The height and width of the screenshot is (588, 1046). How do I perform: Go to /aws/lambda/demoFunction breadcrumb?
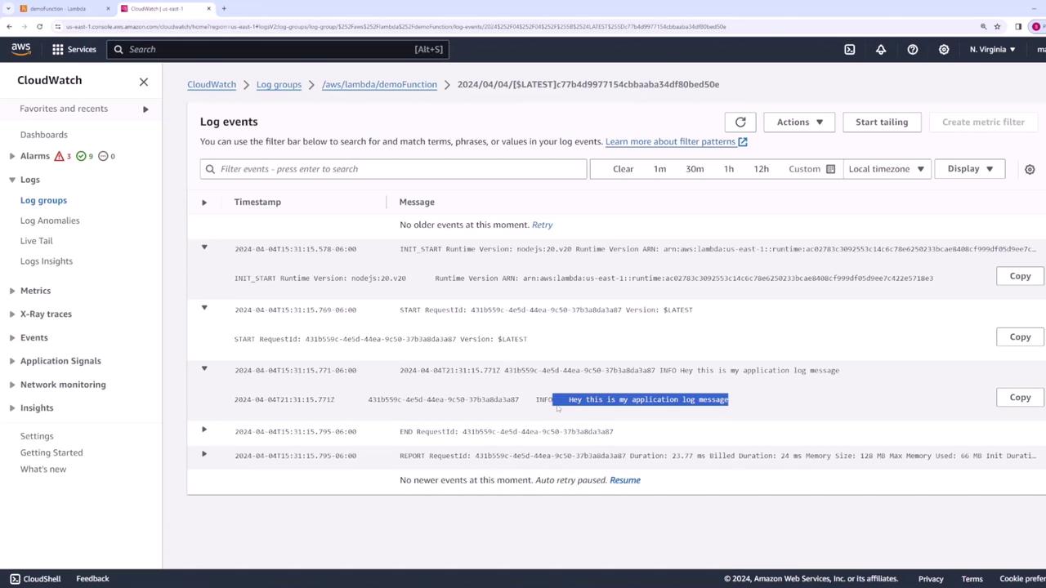379,84
